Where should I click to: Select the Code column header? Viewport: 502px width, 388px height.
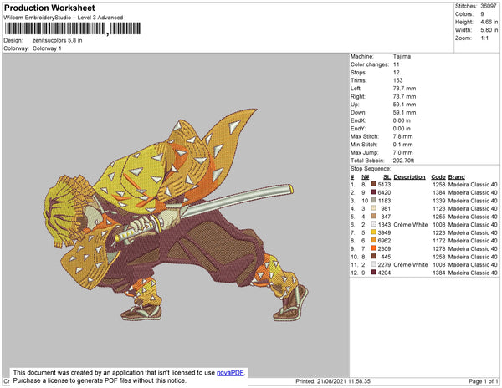(438, 177)
